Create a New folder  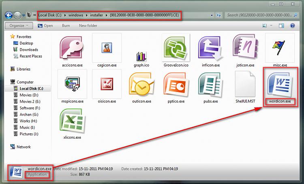point(88,26)
